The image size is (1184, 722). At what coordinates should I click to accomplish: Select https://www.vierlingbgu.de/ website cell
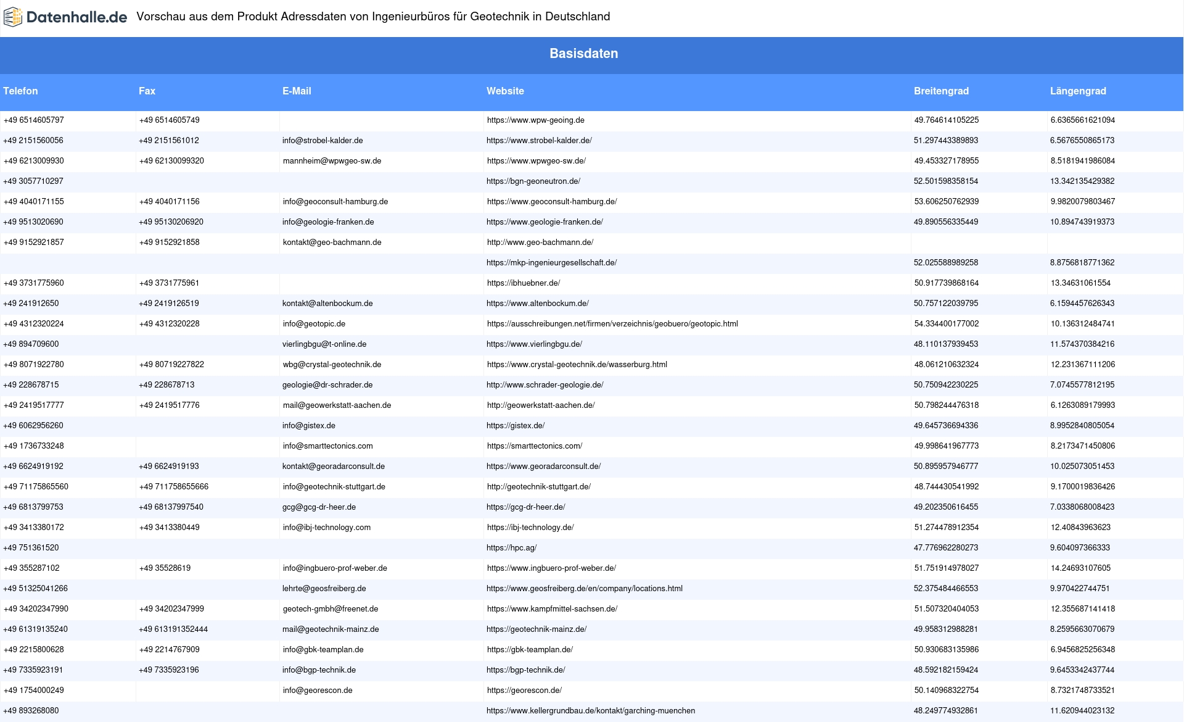[x=534, y=344]
